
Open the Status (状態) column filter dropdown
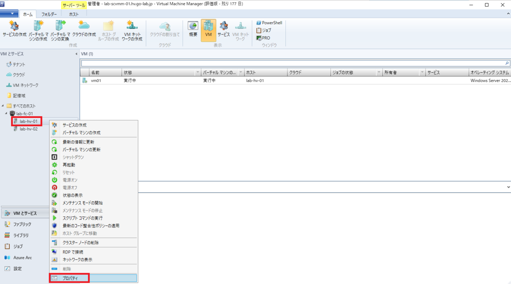click(198, 73)
